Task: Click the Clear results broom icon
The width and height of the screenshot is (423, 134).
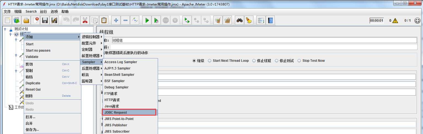Action: [218, 20]
